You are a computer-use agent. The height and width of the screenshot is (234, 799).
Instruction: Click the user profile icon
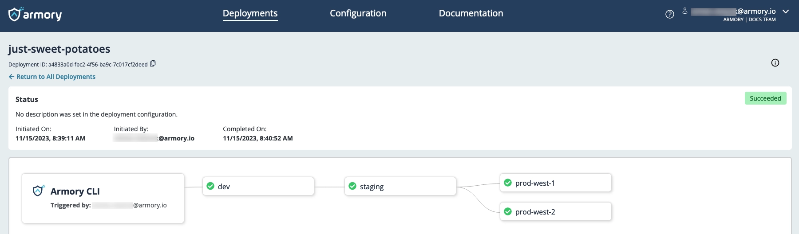click(685, 11)
